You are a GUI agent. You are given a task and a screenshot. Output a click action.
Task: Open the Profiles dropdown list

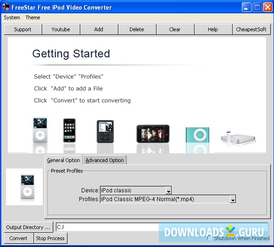233,199
